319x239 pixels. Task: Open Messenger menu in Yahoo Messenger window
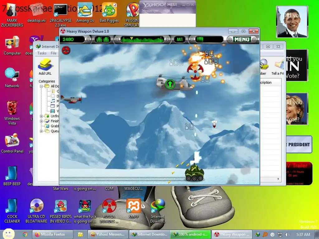150,11
